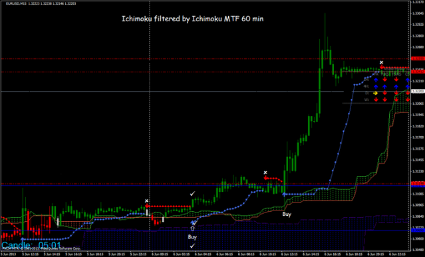Click the red down arrow starting the long red dotted line
Image resolution: width=425 pixels, height=257 pixels.
[x=146, y=206]
